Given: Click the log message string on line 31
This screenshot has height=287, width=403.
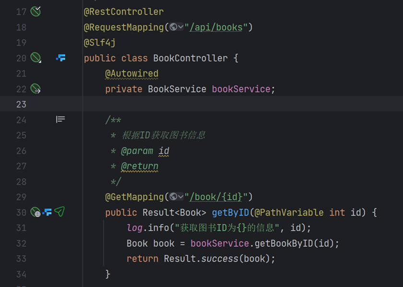Looking at the screenshot, I should click(x=227, y=228).
